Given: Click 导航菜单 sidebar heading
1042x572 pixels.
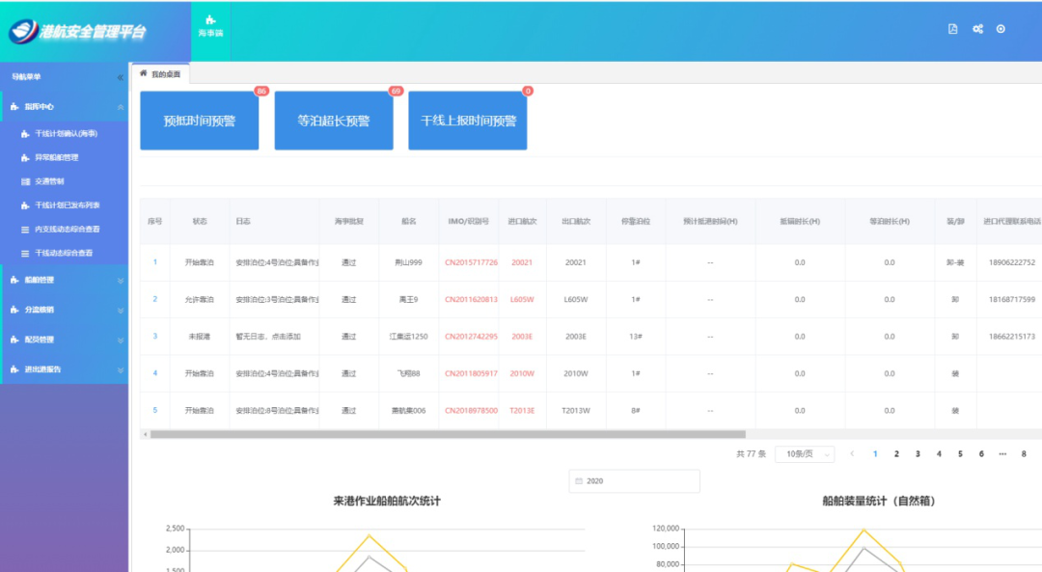Looking at the screenshot, I should pyautogui.click(x=27, y=77).
